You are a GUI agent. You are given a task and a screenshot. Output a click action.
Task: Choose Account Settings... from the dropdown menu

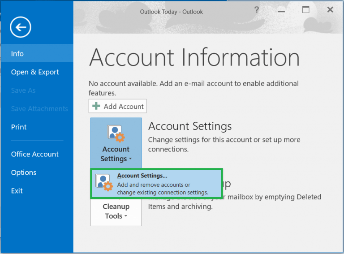click(156, 184)
